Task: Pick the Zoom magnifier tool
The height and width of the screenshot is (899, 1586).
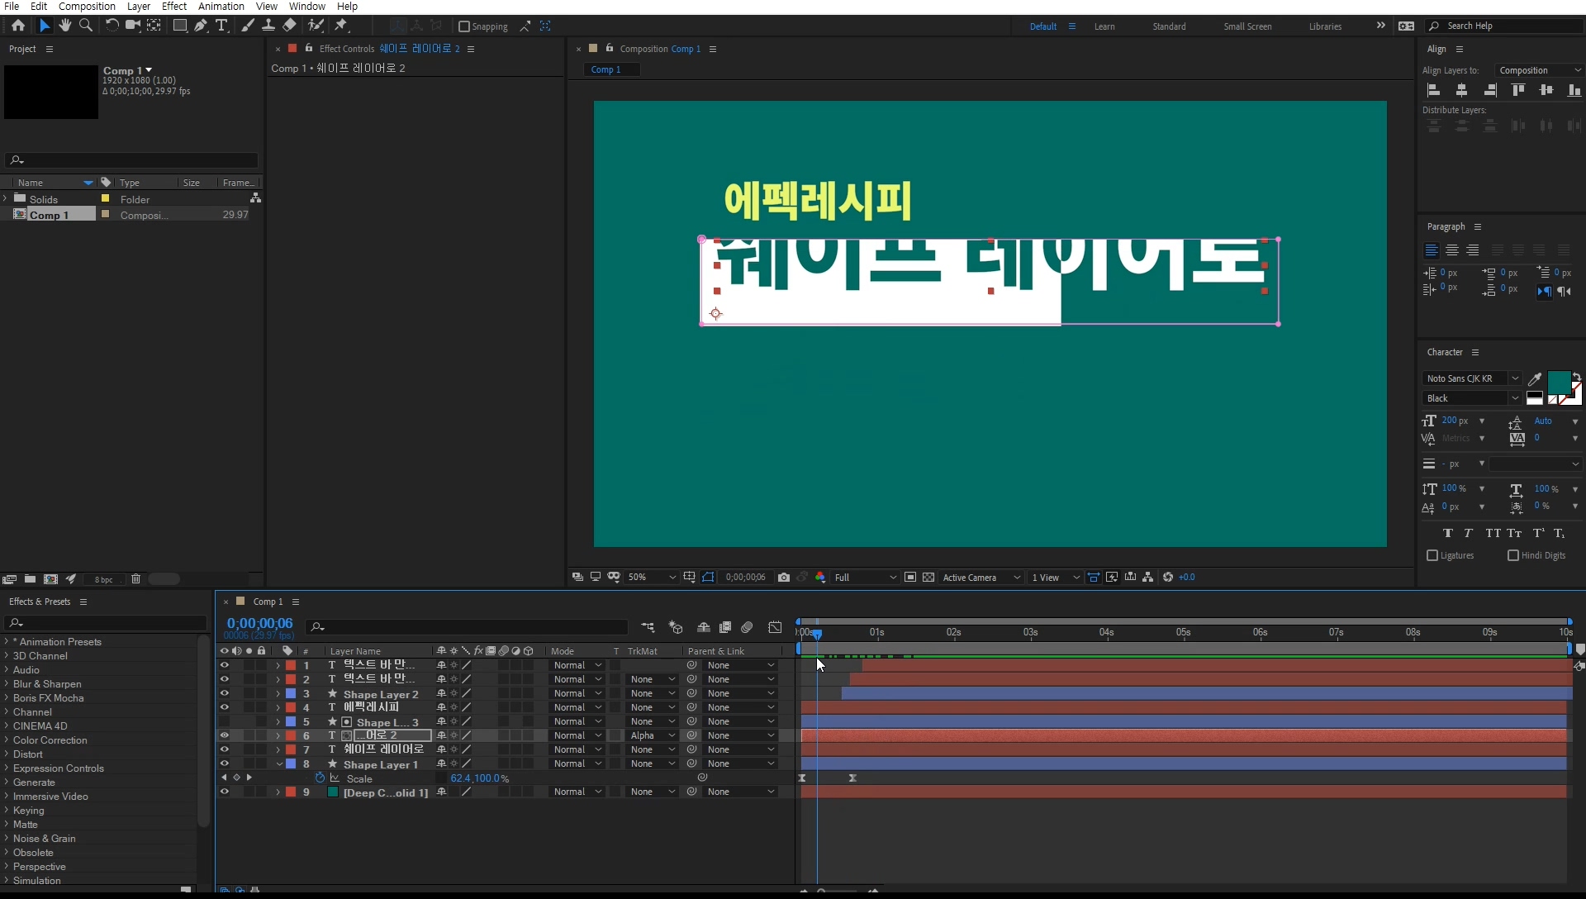Action: pos(86,26)
